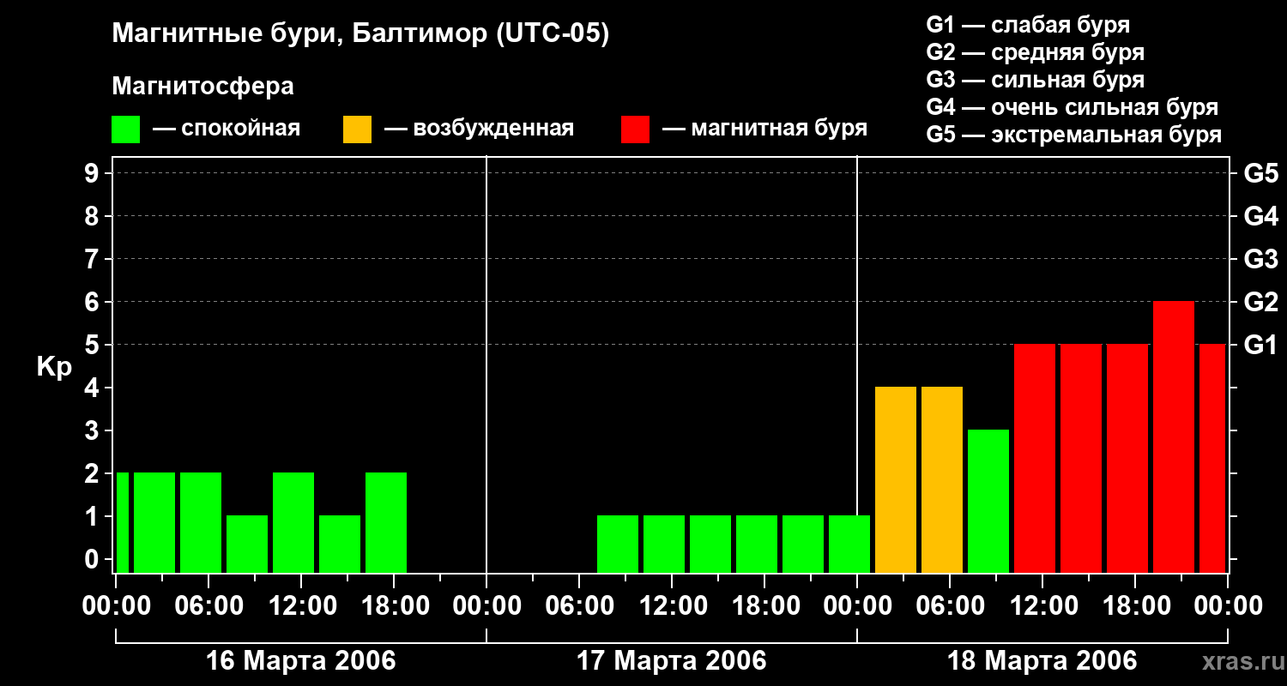The image size is (1287, 686).
Task: Click the green Kp 3 bar on 18 March
Action: tap(988, 501)
